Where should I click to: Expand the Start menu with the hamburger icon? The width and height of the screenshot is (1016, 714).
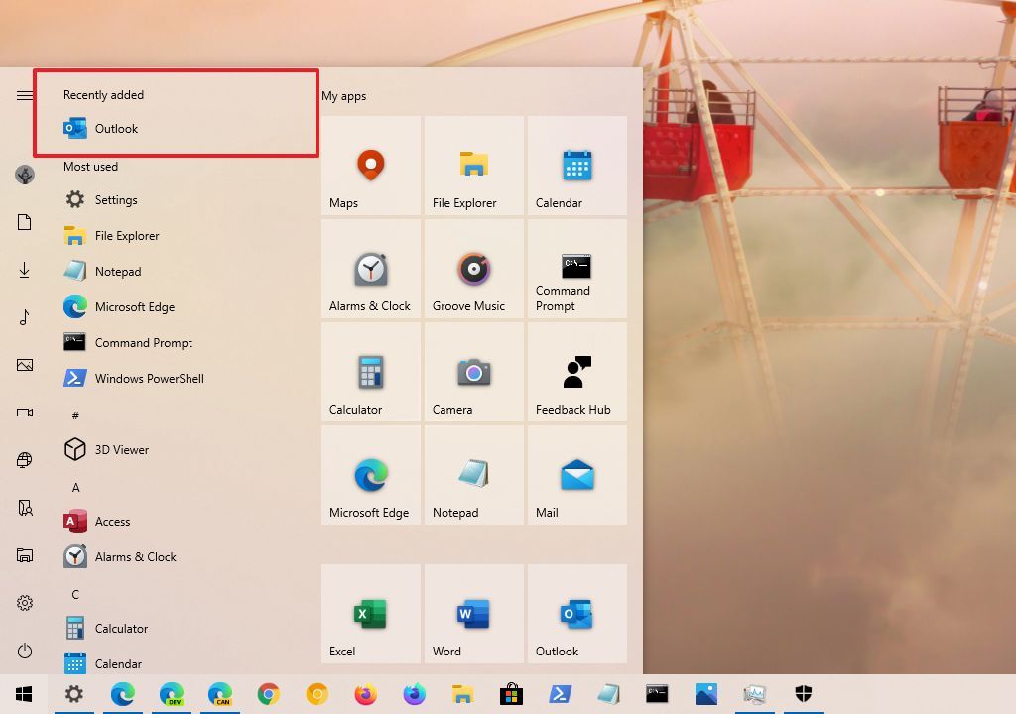click(24, 95)
